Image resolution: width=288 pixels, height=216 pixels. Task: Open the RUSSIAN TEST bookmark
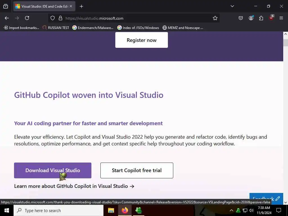[56, 28]
